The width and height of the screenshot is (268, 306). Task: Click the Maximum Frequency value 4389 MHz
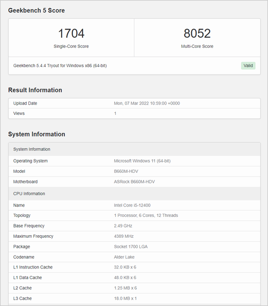(x=124, y=236)
